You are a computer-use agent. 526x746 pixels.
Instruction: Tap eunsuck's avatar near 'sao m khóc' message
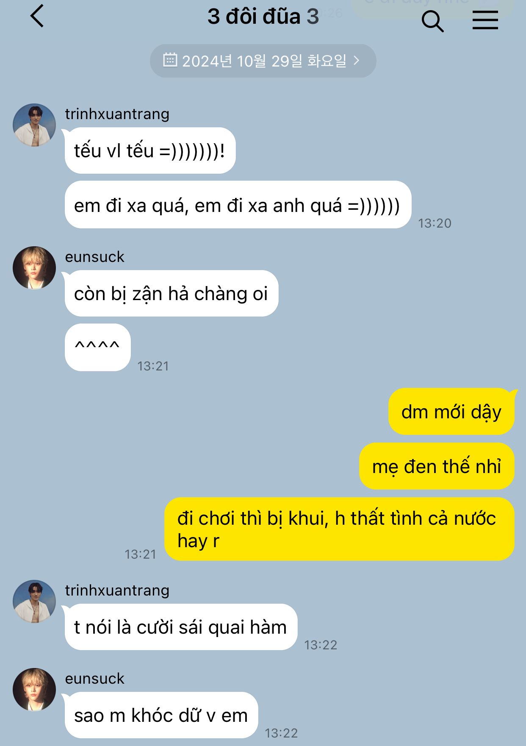tap(34, 690)
